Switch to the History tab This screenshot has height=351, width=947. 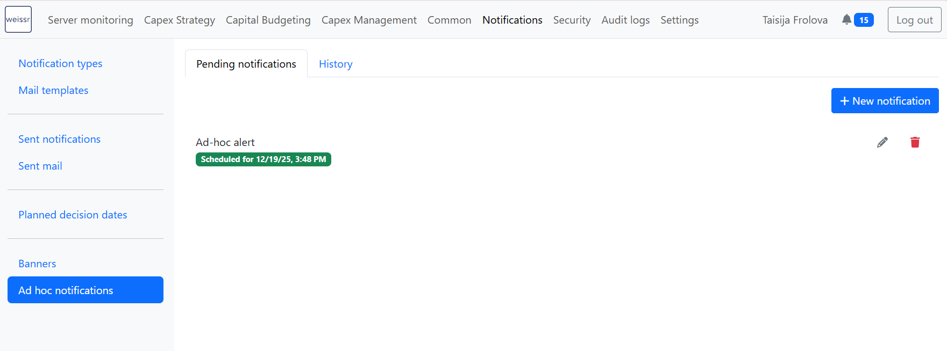point(336,64)
